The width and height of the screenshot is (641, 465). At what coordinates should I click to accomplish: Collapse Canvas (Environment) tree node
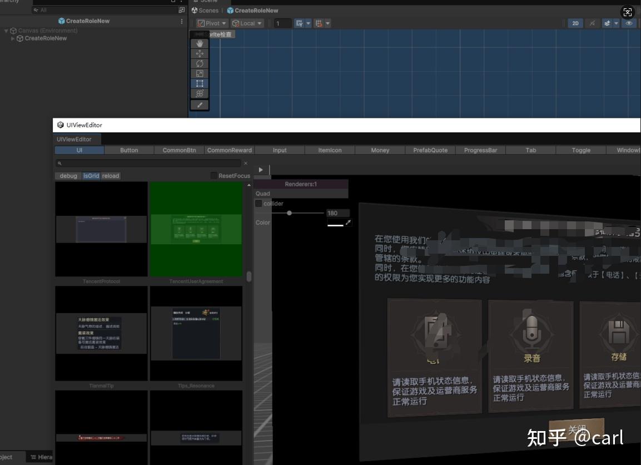tap(6, 31)
